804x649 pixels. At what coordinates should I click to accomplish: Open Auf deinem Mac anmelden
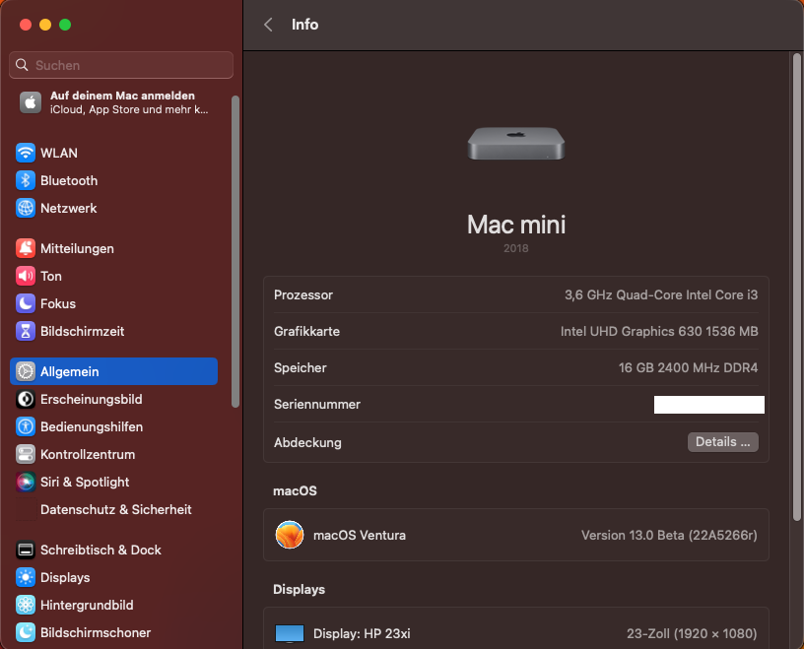click(x=114, y=102)
